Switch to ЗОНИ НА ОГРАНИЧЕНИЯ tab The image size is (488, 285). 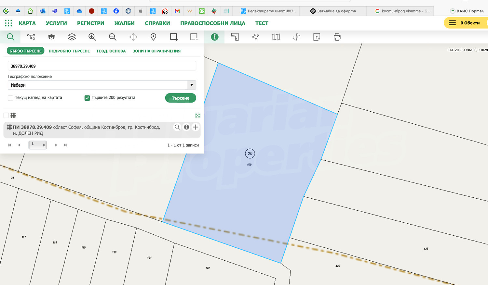click(x=156, y=51)
